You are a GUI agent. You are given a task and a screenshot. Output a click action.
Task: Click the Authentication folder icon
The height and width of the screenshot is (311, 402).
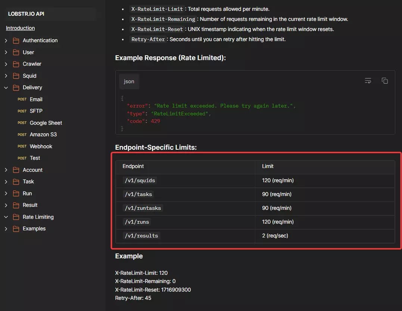click(x=16, y=40)
